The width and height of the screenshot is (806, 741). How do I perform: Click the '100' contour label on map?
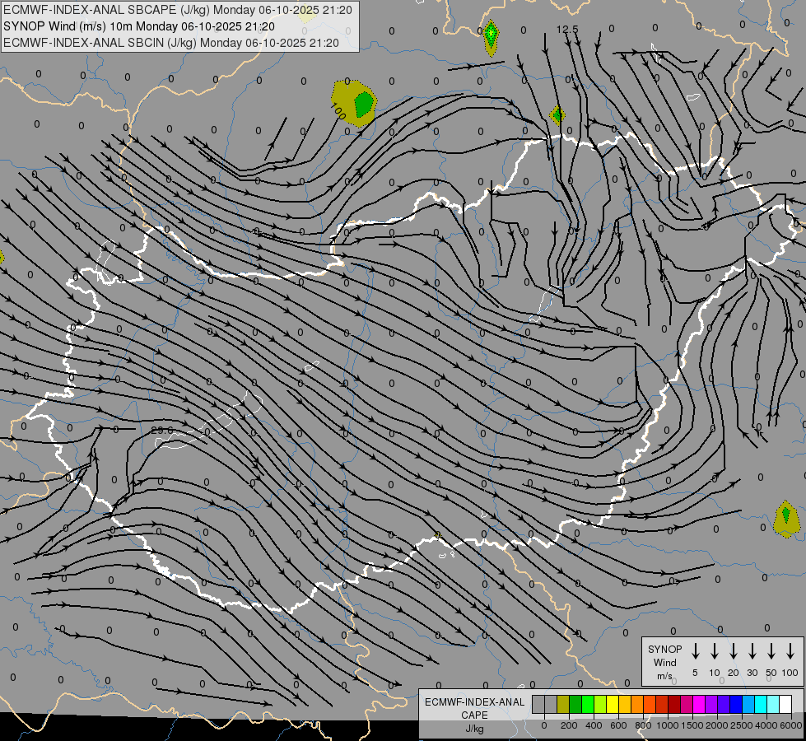[x=338, y=110]
